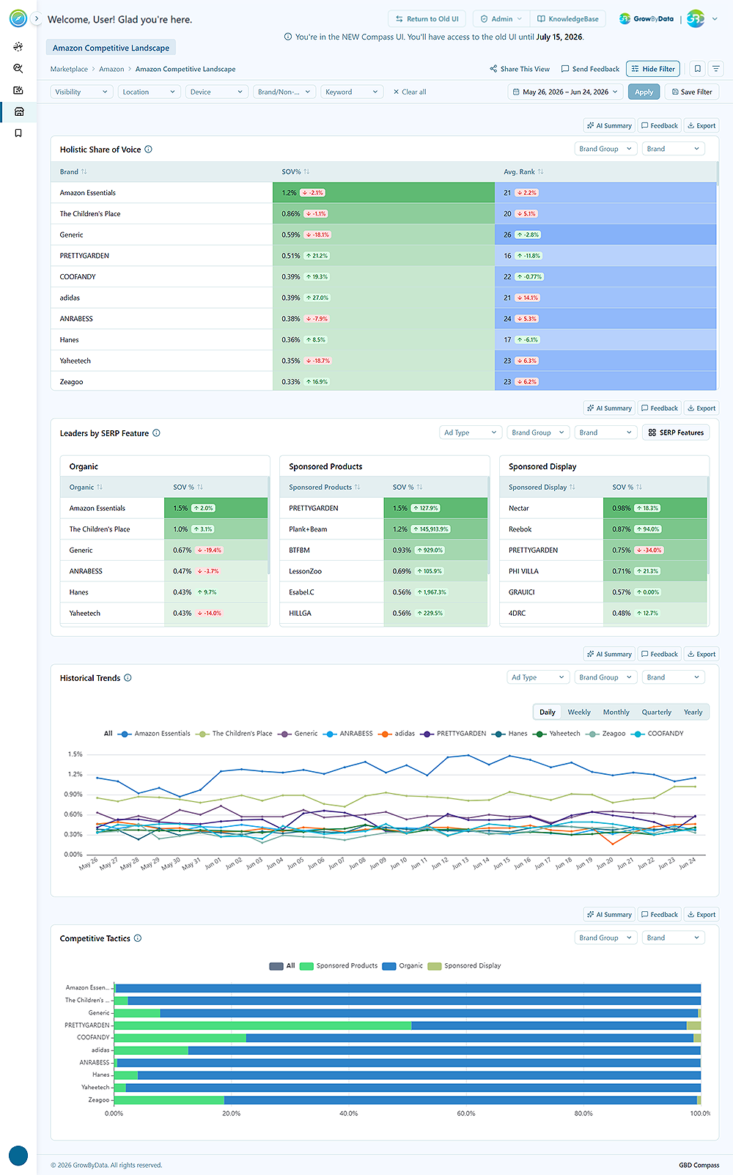Image resolution: width=733 pixels, height=1175 pixels.
Task: Click the Apply filter button
Action: (x=644, y=92)
